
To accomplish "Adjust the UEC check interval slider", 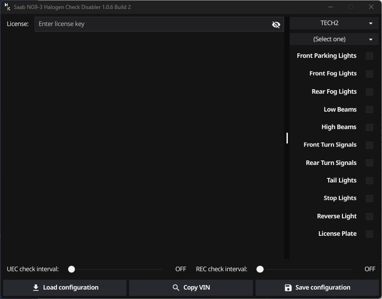I will tap(71, 269).
